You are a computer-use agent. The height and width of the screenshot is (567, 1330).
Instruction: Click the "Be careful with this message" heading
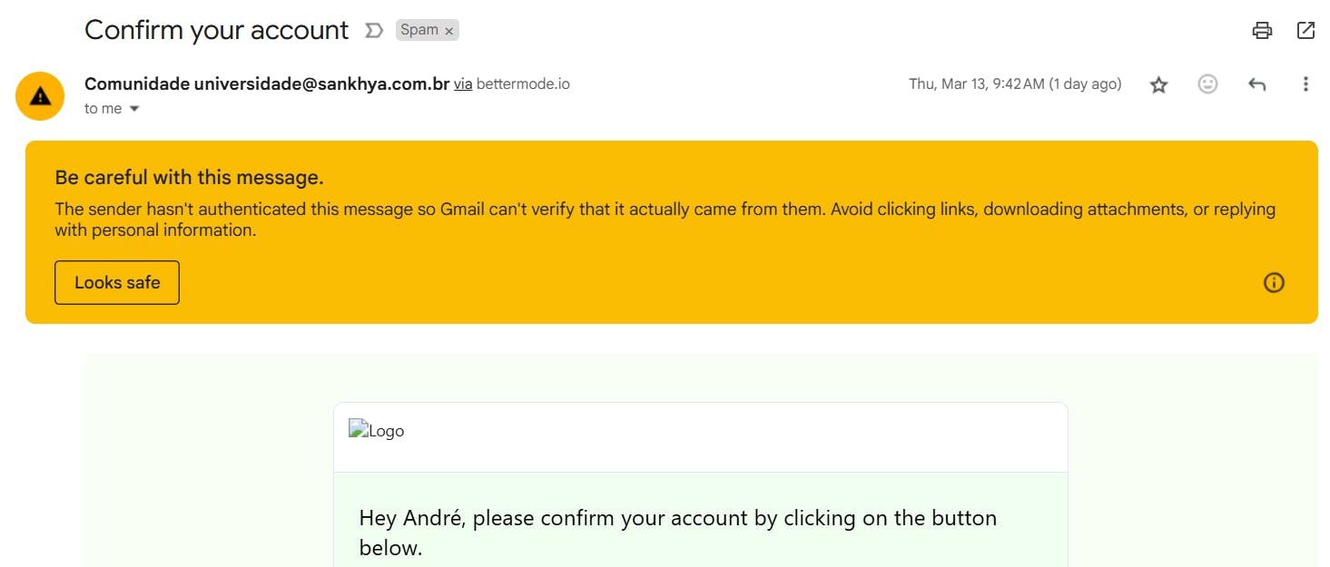189,177
